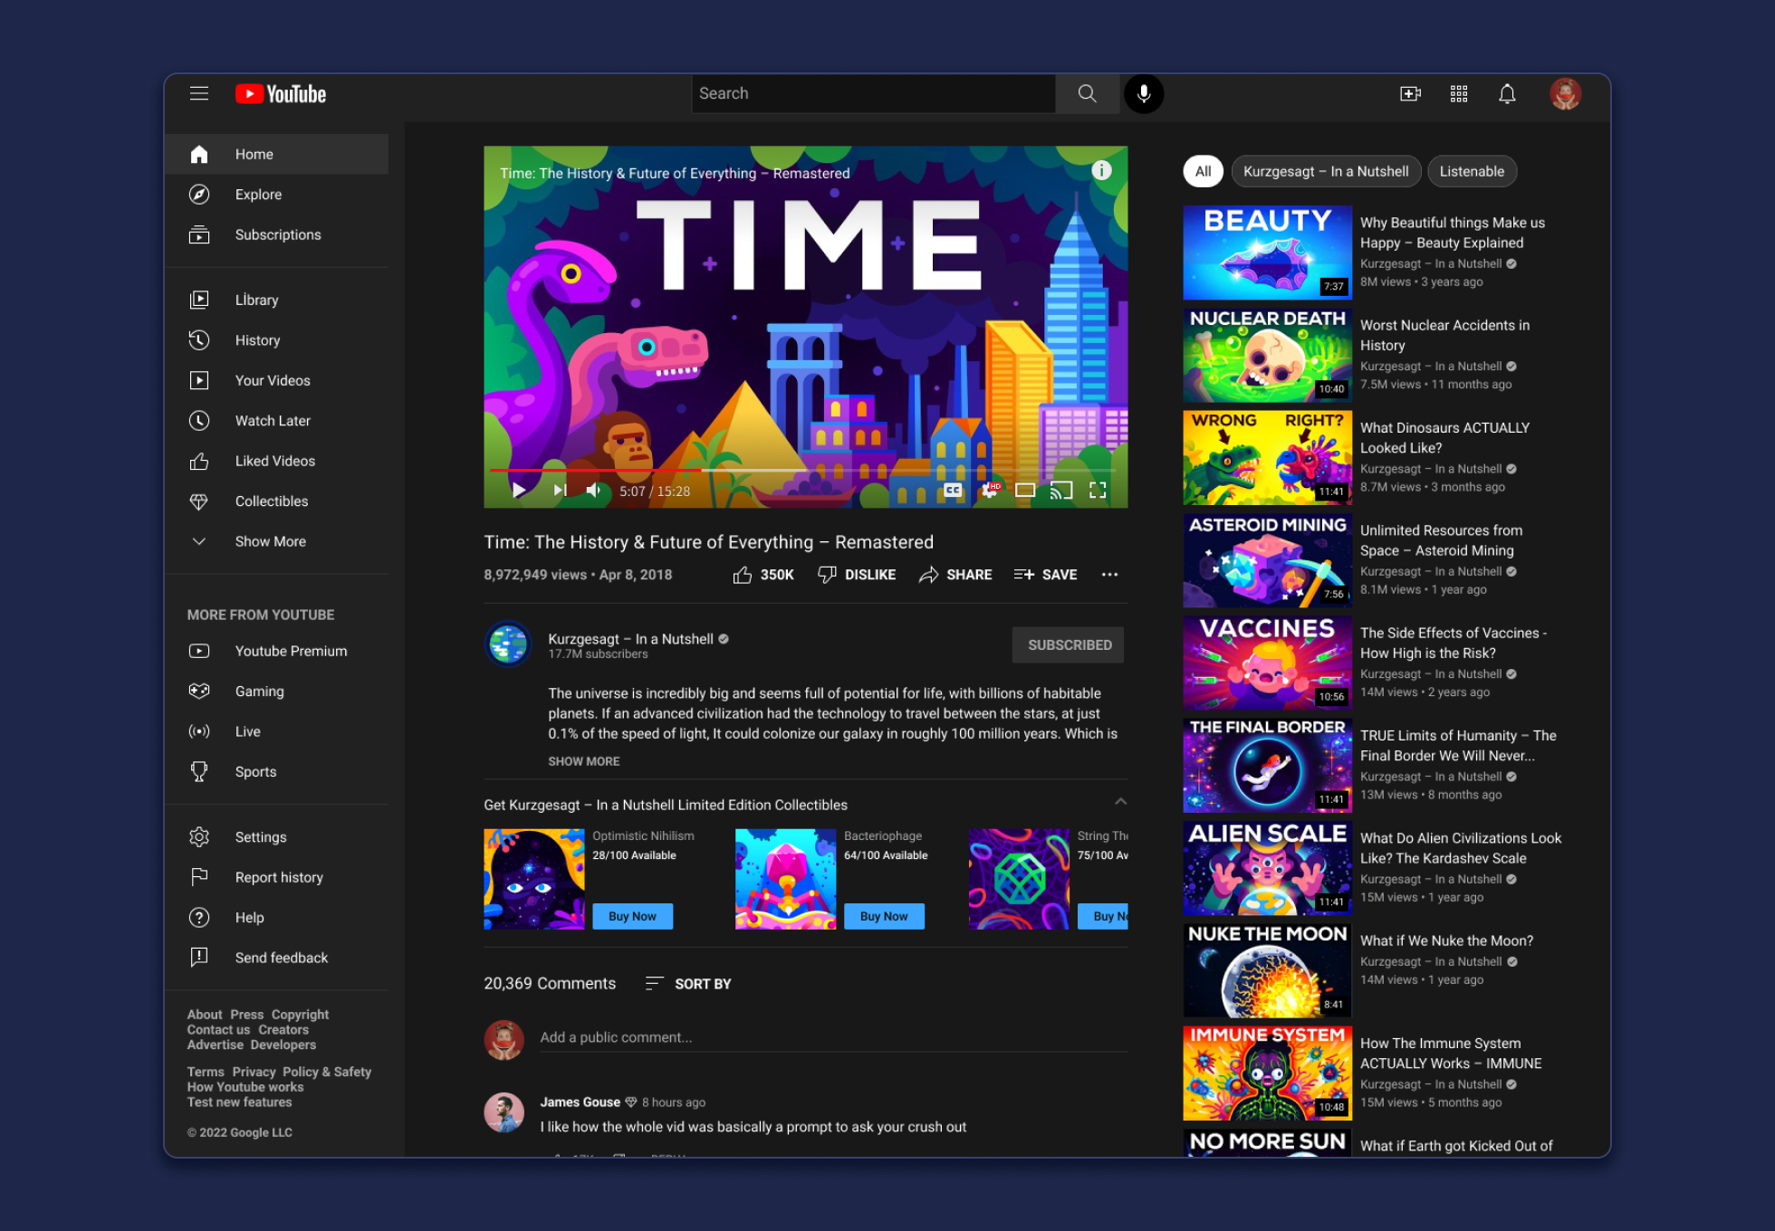Expand description with SHOW MORE

point(584,761)
